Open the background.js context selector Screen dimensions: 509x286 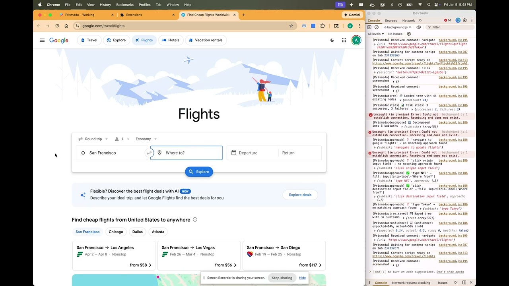[x=398, y=27]
